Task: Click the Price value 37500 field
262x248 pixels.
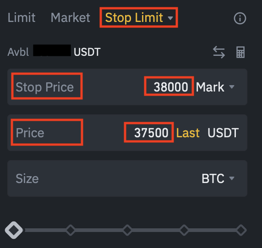Action: 151,133
